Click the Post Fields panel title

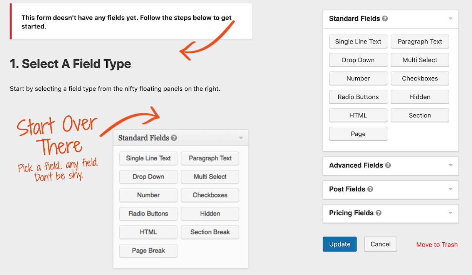[x=347, y=189]
